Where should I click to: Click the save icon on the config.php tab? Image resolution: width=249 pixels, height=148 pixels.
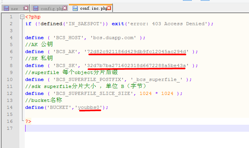(x=36, y=8)
